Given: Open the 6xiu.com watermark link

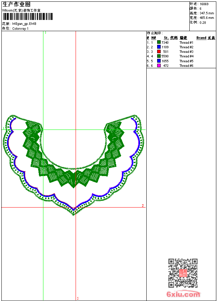Looking at the screenshot, I should click(183, 294).
